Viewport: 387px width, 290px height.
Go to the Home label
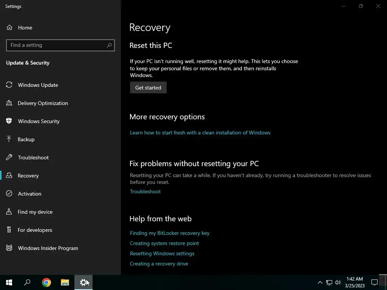pos(25,28)
